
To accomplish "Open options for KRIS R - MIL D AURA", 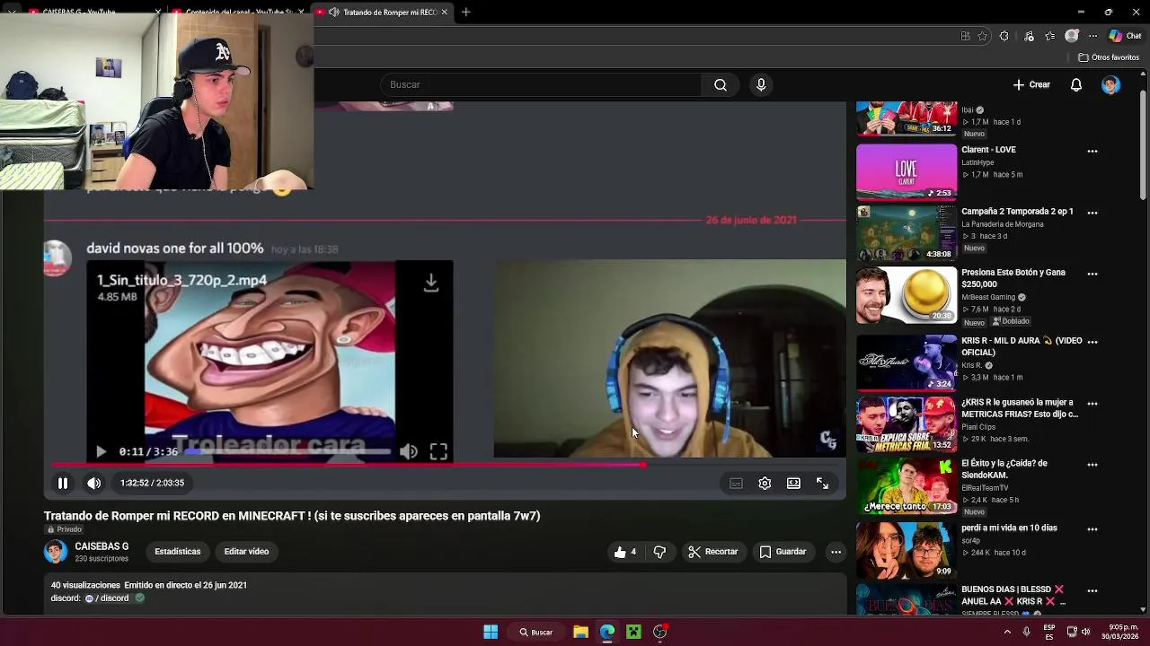I will (1092, 342).
